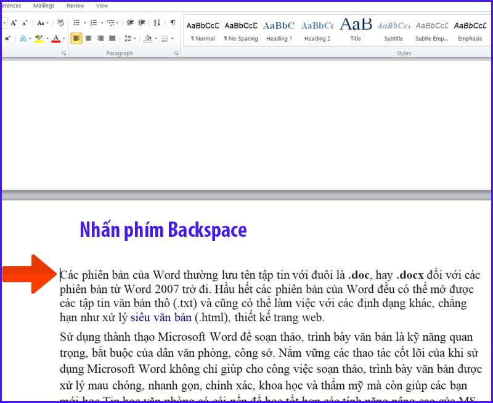Apply the No Spacing style
Screen dimensions: 493x403
tap(241, 31)
